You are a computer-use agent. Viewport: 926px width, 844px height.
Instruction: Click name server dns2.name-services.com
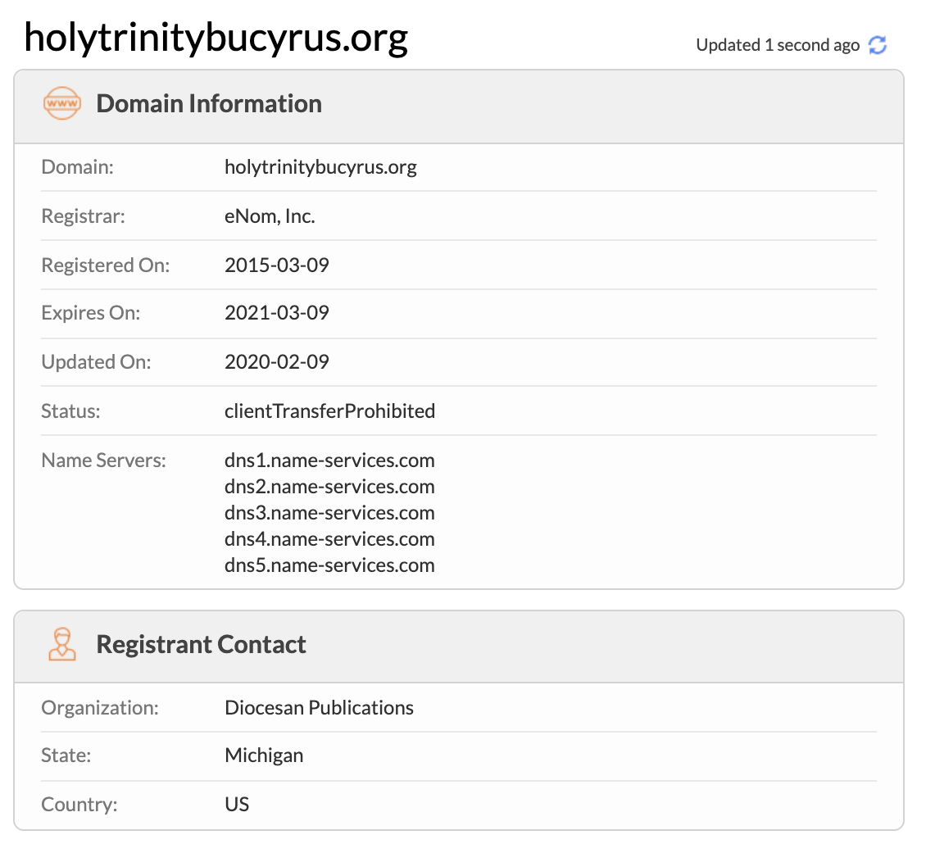pyautogui.click(x=329, y=487)
